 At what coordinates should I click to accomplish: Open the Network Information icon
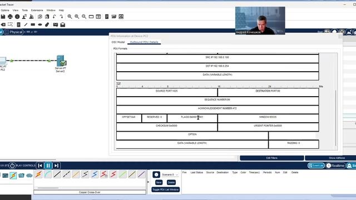(17, 17)
